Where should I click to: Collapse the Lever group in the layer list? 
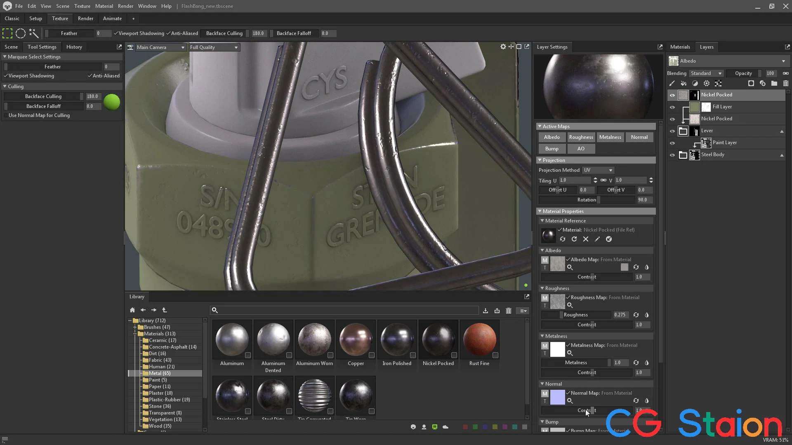(x=782, y=131)
